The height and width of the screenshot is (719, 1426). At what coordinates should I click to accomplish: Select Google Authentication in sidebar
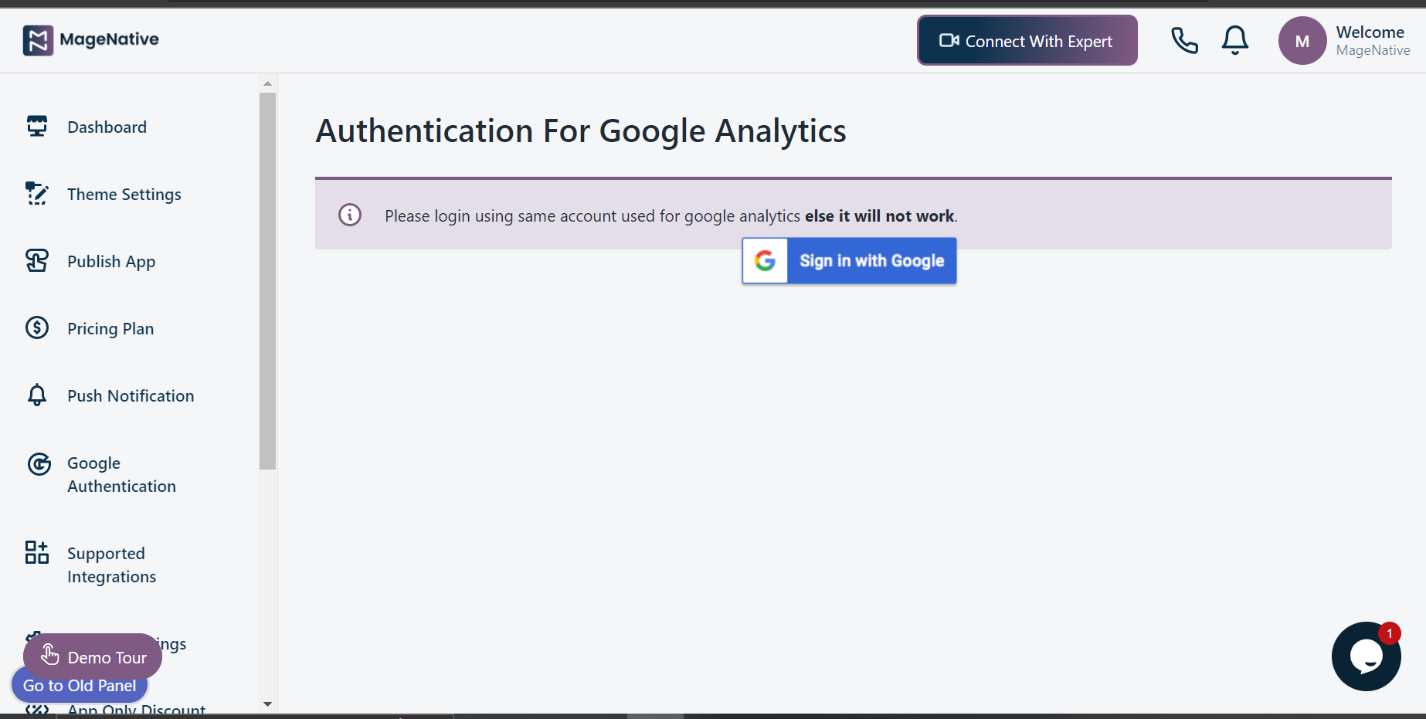(x=121, y=474)
